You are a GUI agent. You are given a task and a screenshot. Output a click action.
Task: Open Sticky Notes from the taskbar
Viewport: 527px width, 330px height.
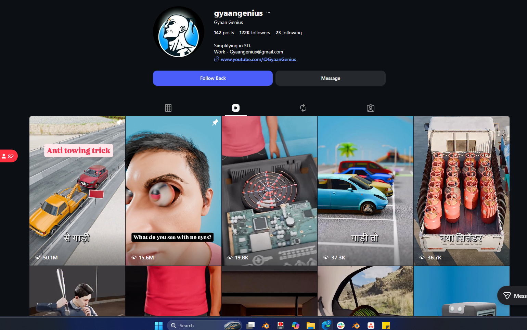click(386, 325)
